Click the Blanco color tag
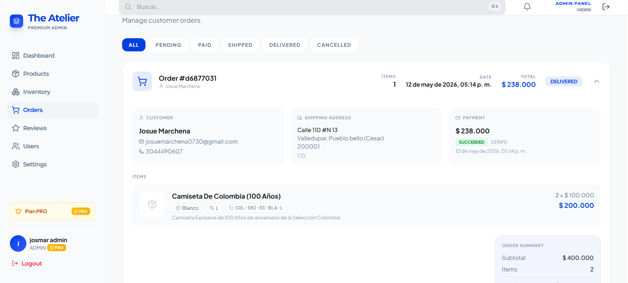The image size is (628, 283). (187, 208)
